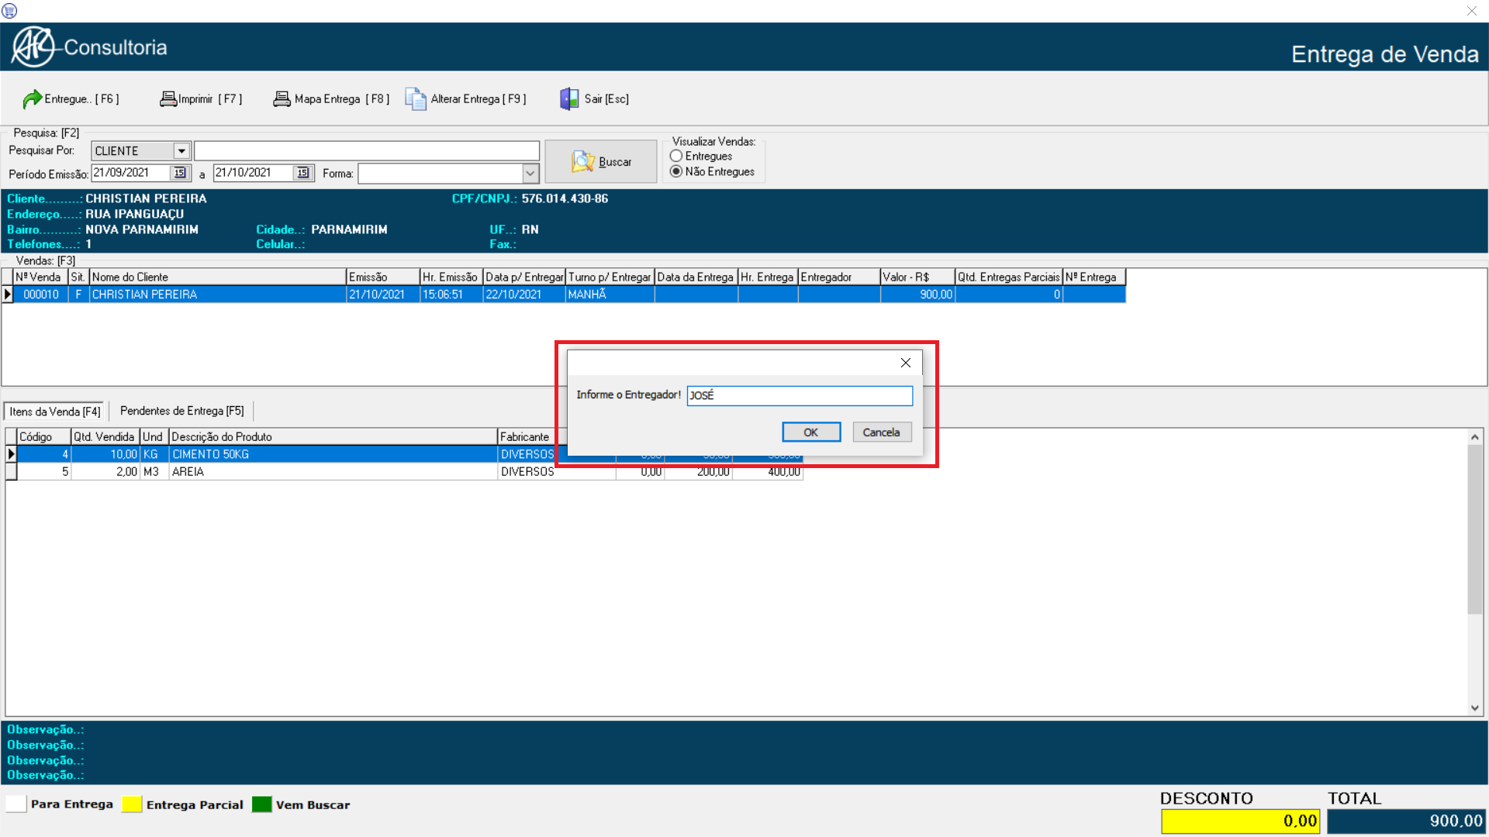Click the Sair door icon
This screenshot has height=837, width=1489.
click(569, 99)
